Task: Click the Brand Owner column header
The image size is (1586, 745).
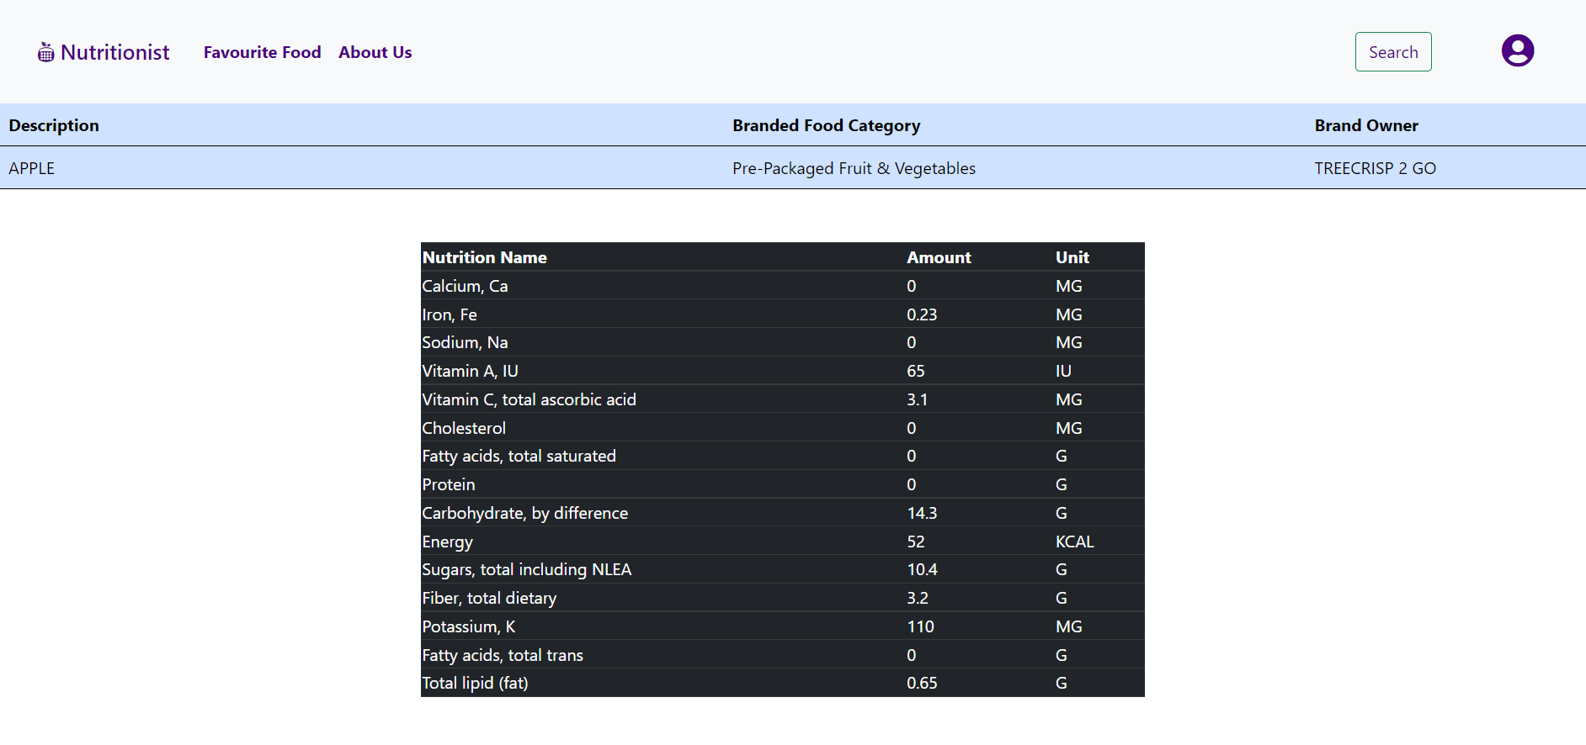Action: 1365,125
